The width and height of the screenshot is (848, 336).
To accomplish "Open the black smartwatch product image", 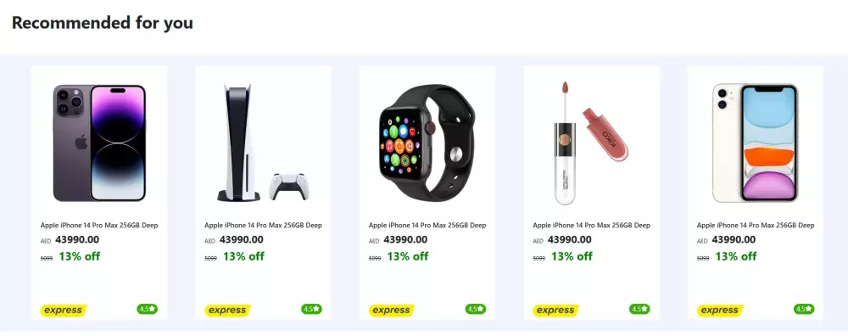I will tap(427, 139).
